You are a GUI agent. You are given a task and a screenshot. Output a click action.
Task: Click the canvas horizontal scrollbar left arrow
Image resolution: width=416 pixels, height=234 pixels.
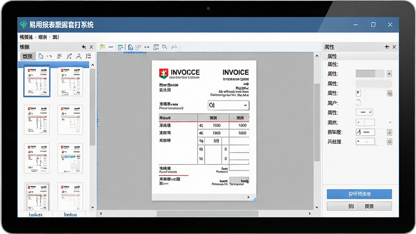tap(101, 214)
